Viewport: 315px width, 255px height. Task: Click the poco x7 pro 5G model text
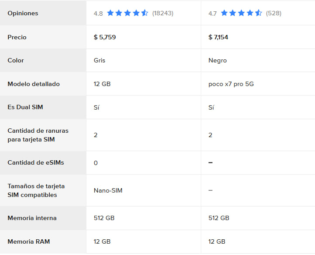231,84
